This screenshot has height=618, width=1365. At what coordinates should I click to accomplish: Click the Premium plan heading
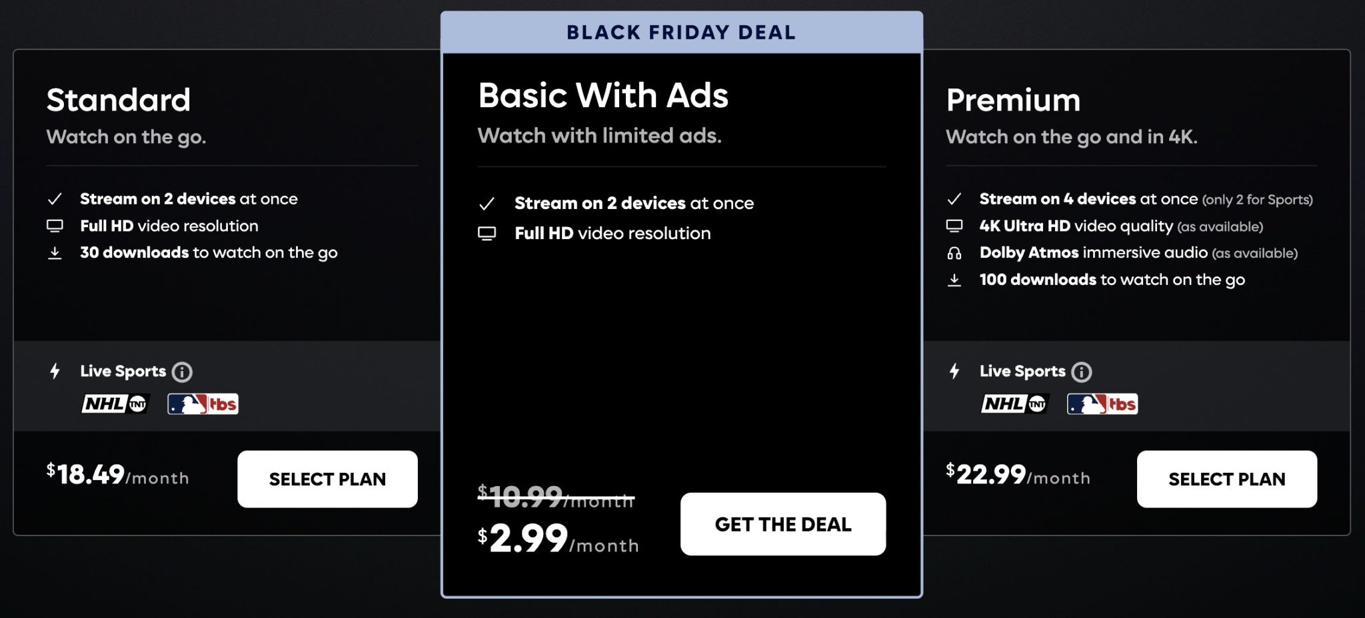(x=1013, y=100)
